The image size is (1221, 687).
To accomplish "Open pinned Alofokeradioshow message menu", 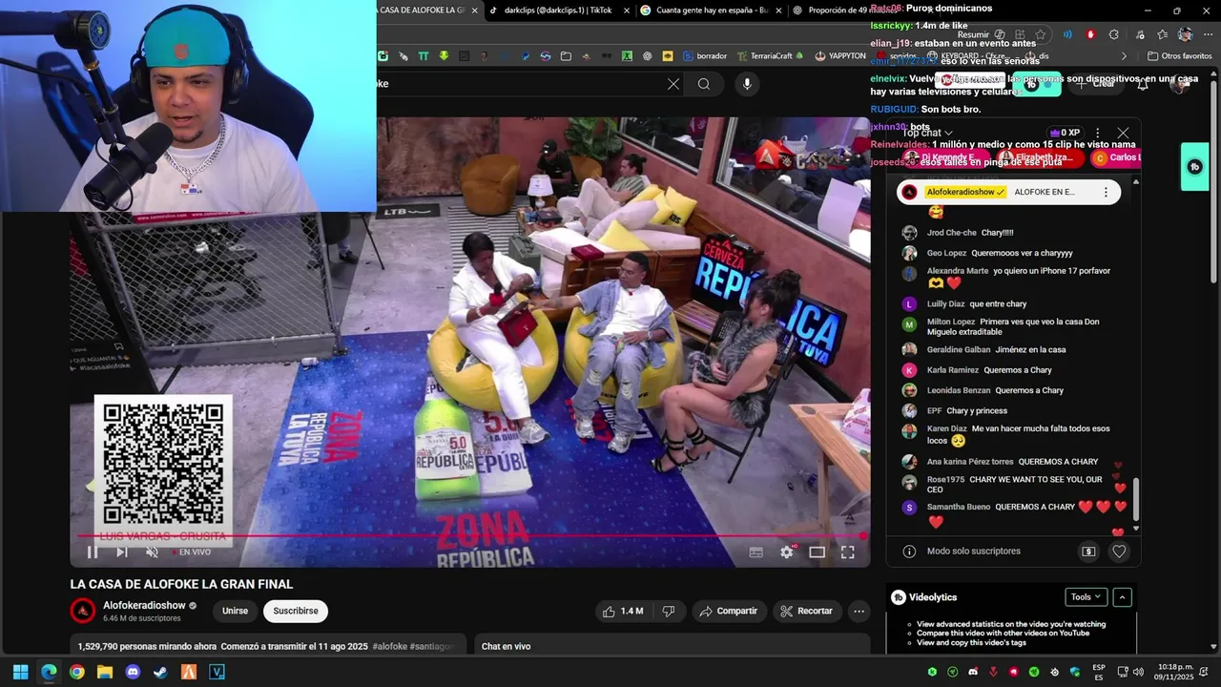I will pos(1106,192).
